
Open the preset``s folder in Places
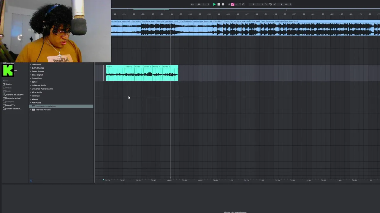(10, 105)
